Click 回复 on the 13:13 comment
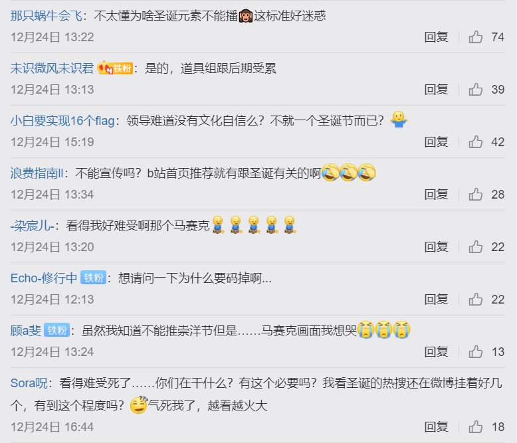The width and height of the screenshot is (517, 443). (x=436, y=89)
